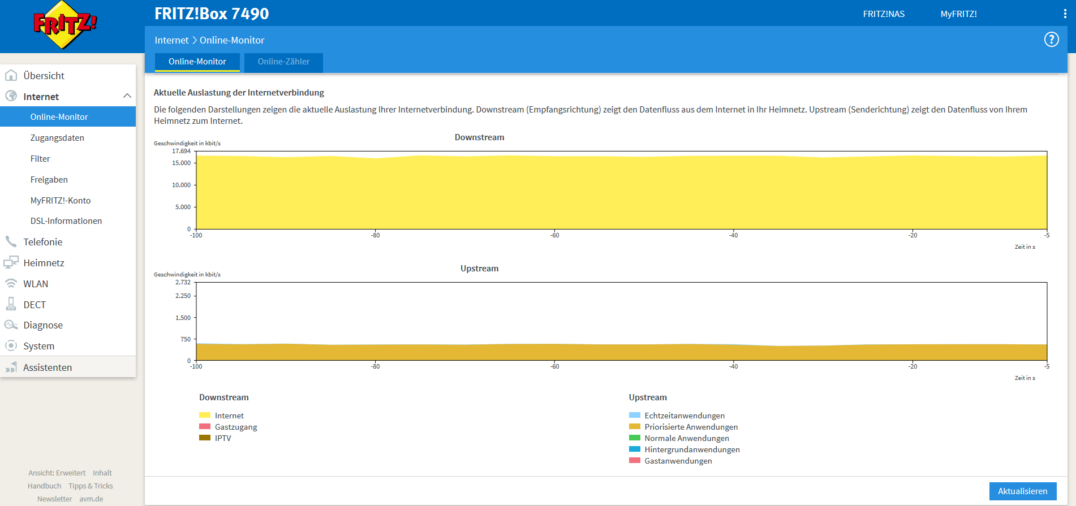1076x506 pixels.
Task: Click the Übersicht home icon
Action: coord(11,75)
